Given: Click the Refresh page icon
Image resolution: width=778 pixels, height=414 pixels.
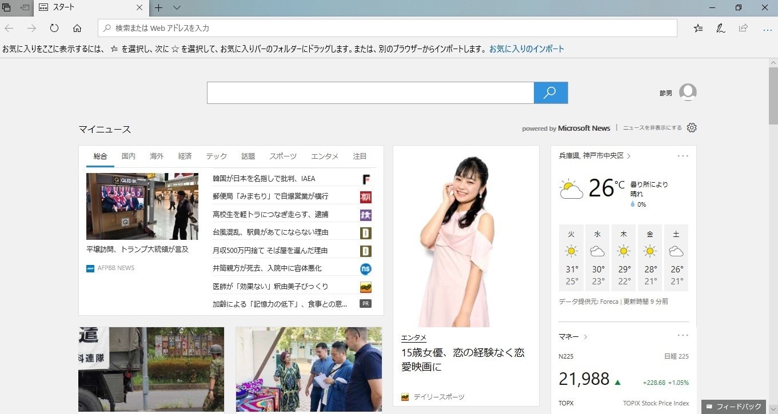Looking at the screenshot, I should pyautogui.click(x=53, y=28).
